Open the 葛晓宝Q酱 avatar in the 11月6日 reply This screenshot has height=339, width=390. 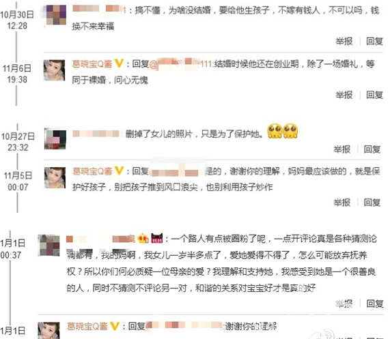click(x=54, y=70)
